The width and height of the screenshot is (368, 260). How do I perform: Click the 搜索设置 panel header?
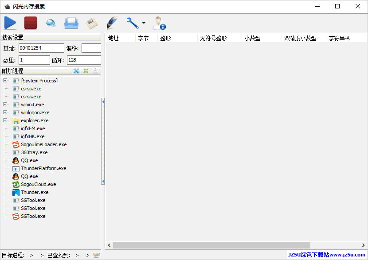(51, 37)
